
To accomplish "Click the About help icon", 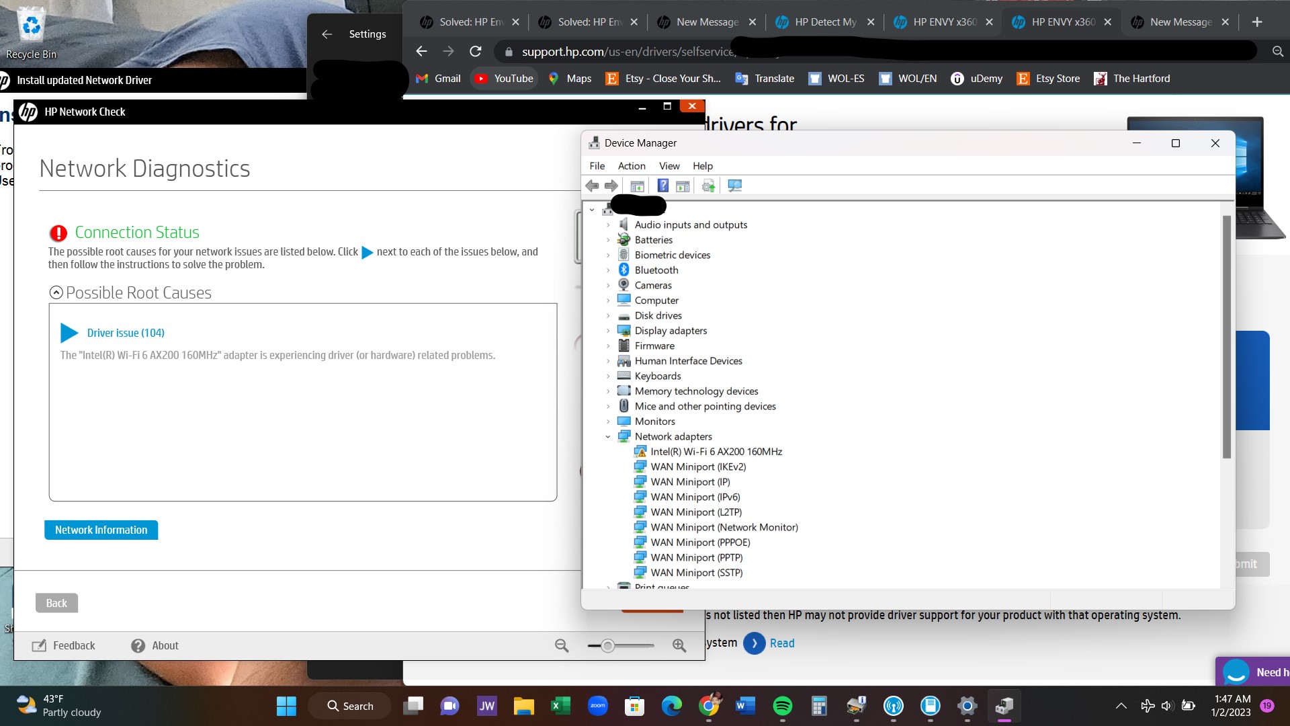I will (138, 645).
